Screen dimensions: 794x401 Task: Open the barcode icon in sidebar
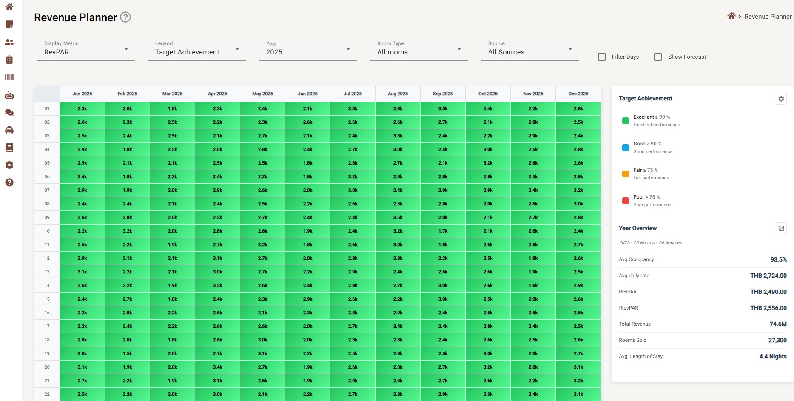(9, 77)
